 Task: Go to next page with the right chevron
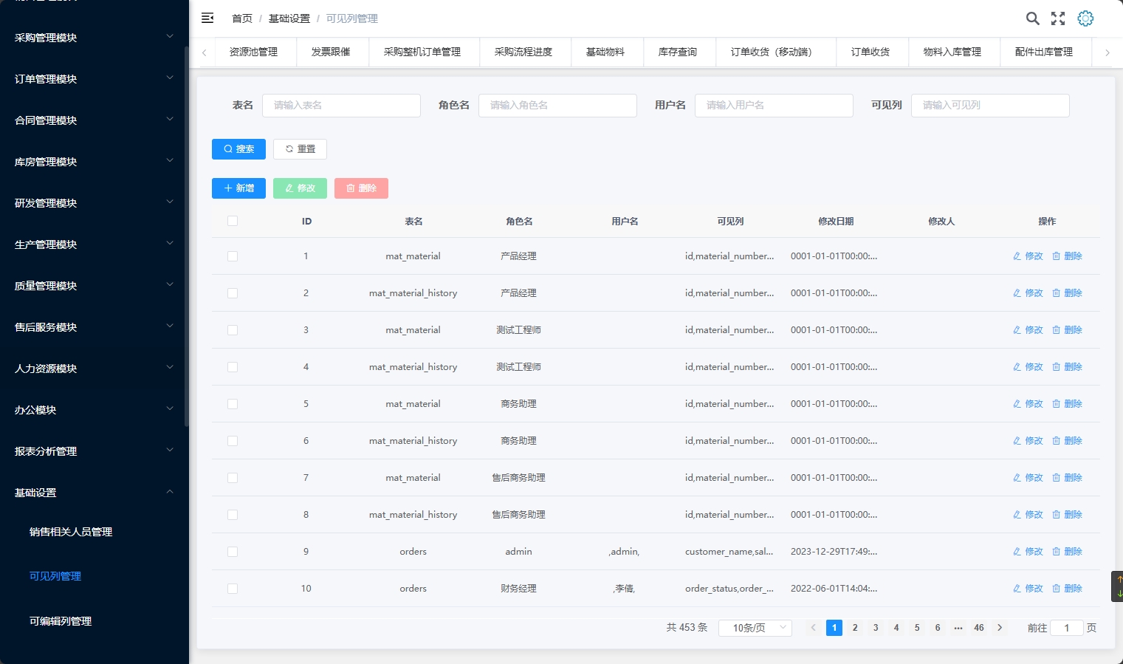tap(1000, 628)
